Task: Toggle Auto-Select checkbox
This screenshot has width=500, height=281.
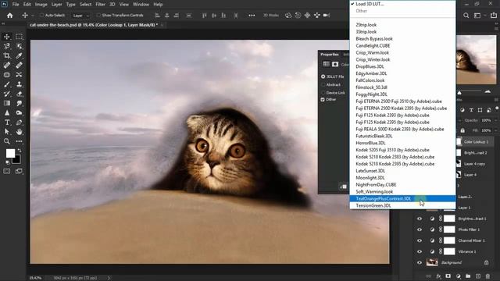Action: point(41,16)
